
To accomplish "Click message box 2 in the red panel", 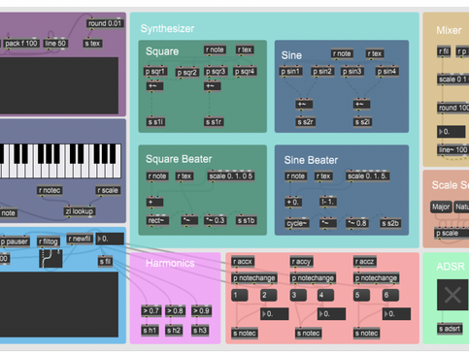I will point(269,295).
